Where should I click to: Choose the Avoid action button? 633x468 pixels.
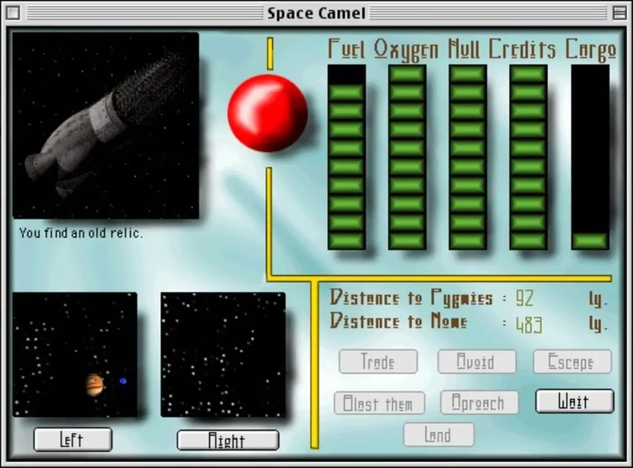click(x=476, y=362)
